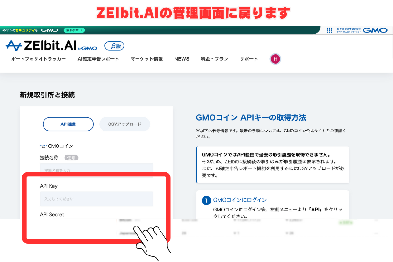Go to マーケット情報 menu
393x262 pixels.
coord(147,59)
